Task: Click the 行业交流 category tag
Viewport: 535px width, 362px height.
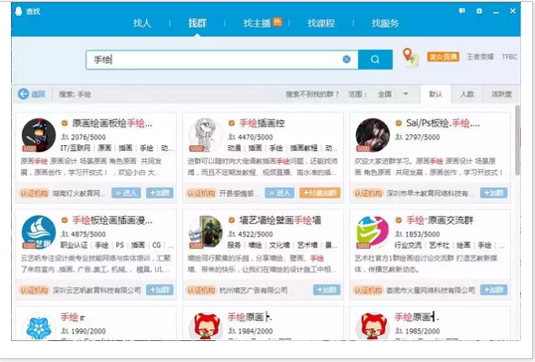Action: (408, 245)
